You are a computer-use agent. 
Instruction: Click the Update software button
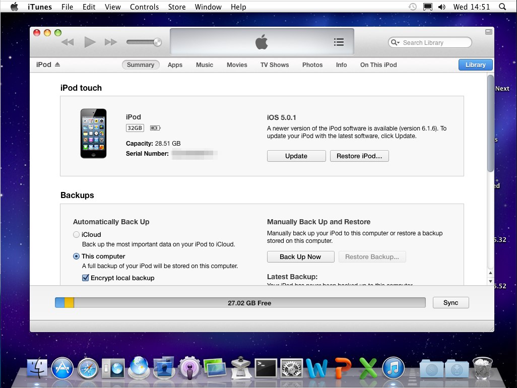click(x=296, y=156)
